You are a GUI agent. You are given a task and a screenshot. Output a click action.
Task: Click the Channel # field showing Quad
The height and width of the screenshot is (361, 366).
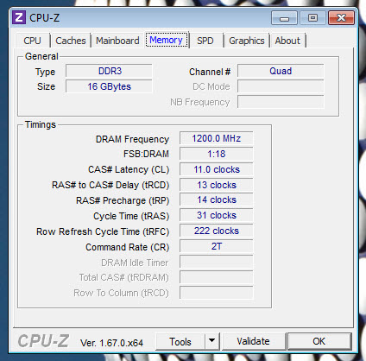click(x=281, y=71)
